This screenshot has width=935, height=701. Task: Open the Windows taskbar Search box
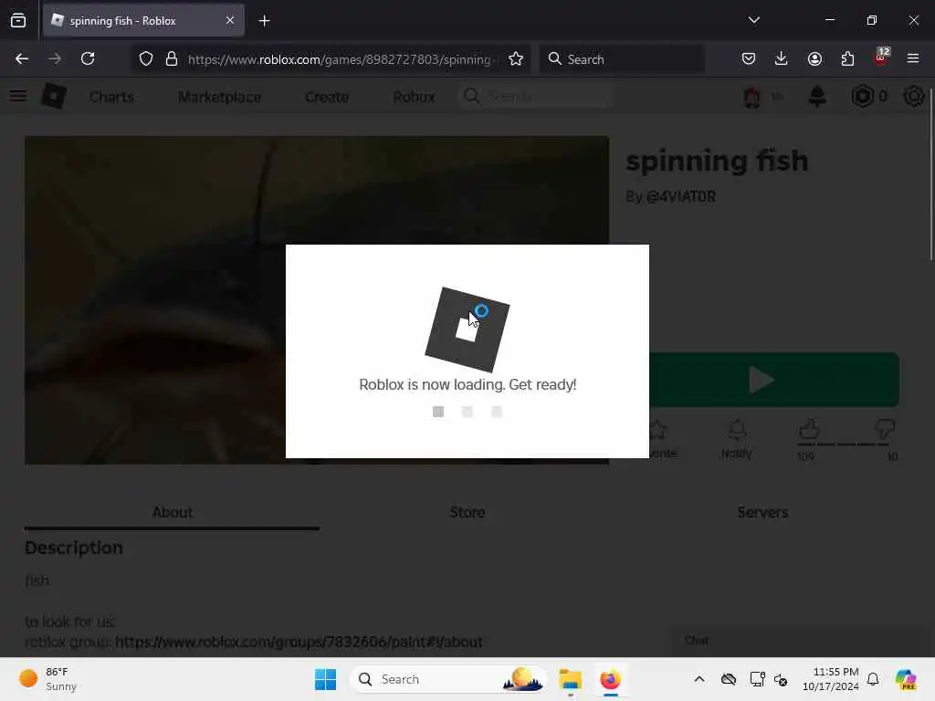pos(448,679)
